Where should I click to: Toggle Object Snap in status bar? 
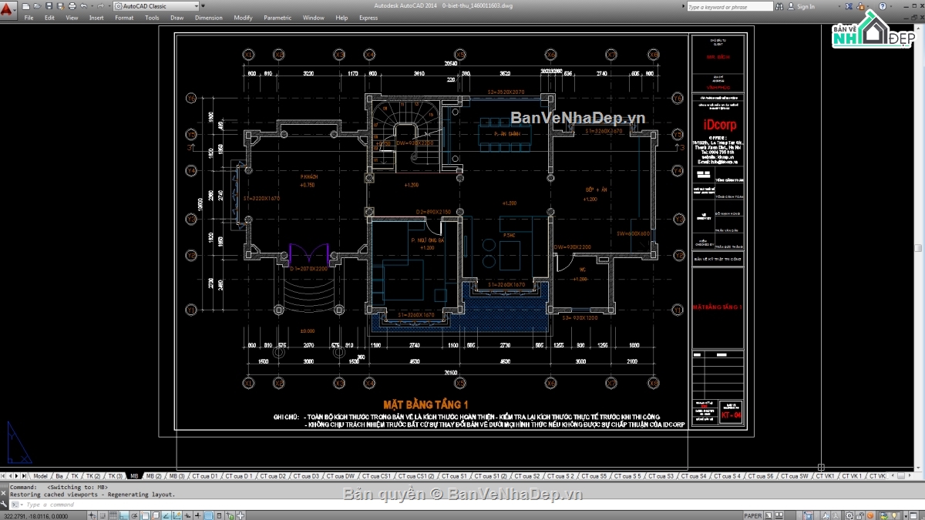(145, 515)
